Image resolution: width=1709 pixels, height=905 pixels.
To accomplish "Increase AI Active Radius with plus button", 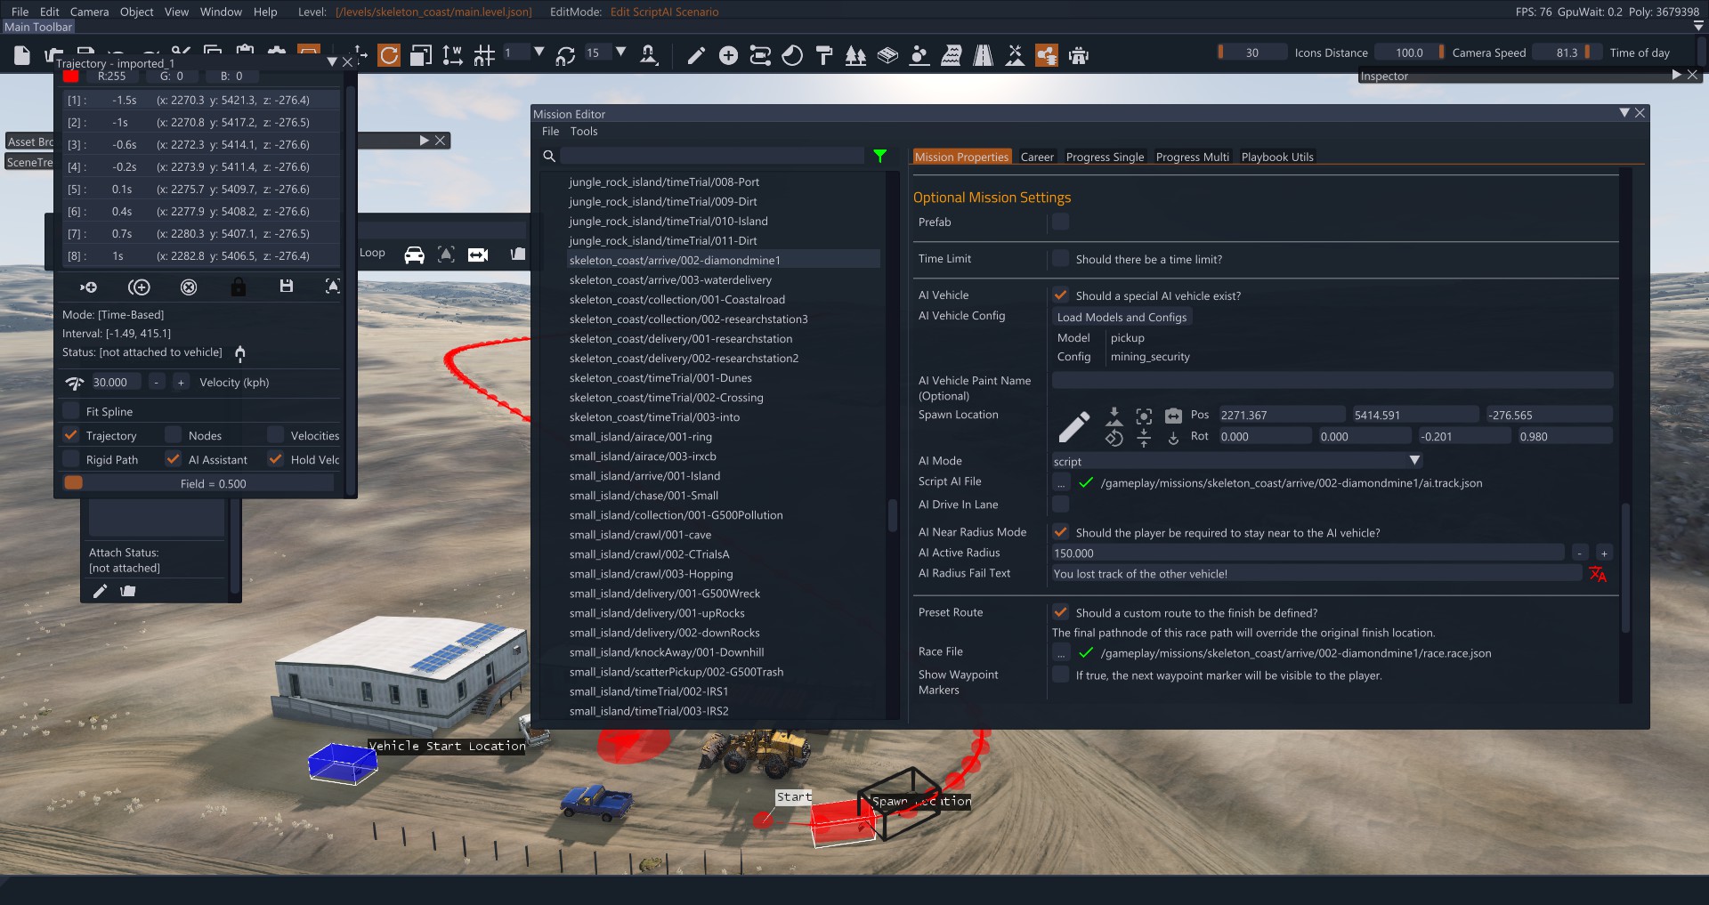I will coord(1604,553).
